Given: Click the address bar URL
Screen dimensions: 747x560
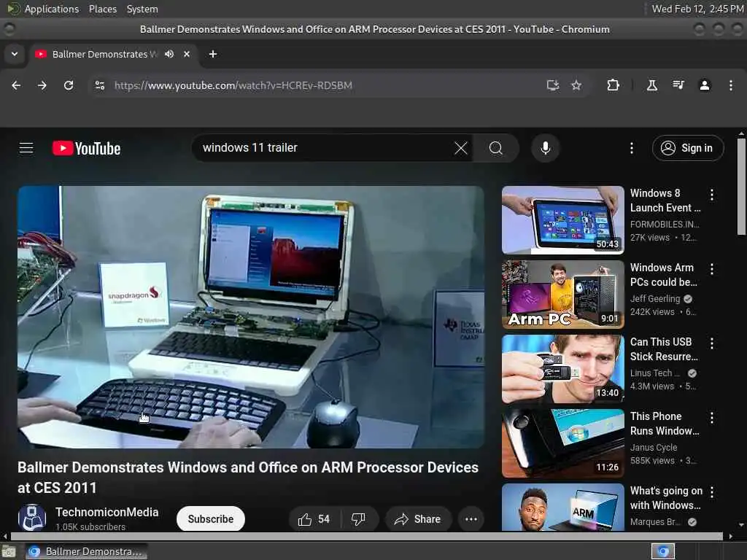Looking at the screenshot, I should 233,85.
